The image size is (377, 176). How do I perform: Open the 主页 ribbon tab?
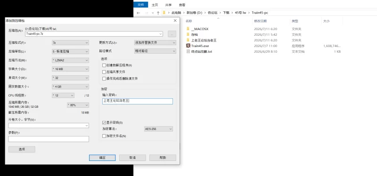coord(155,5)
